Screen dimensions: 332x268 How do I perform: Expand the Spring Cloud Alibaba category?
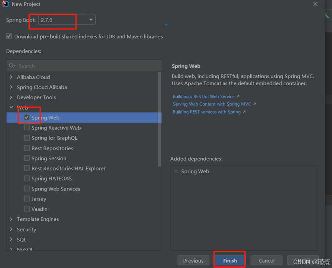coord(11,87)
